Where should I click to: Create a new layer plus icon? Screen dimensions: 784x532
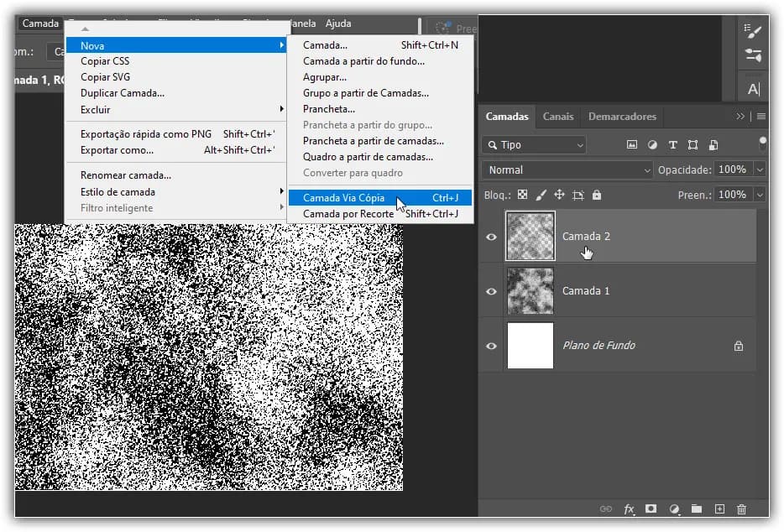tap(719, 509)
